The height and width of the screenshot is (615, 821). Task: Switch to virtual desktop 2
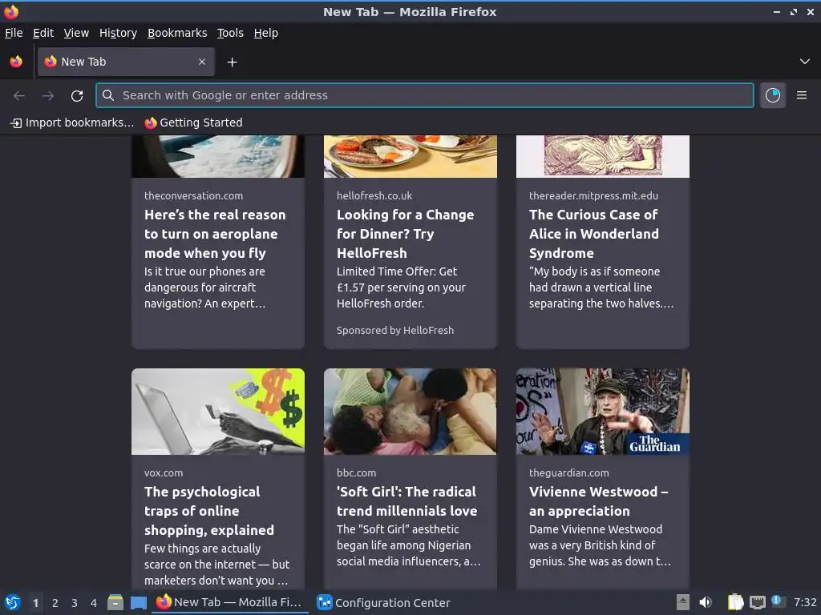[55, 603]
